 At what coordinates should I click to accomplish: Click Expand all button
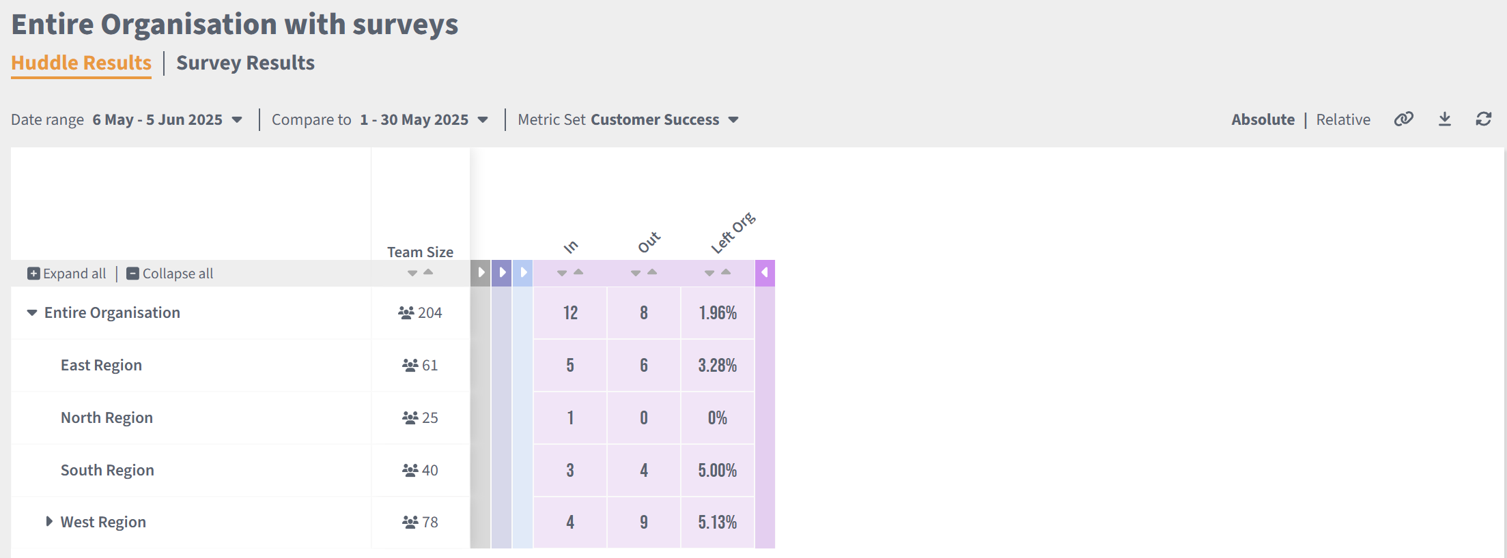click(x=67, y=274)
